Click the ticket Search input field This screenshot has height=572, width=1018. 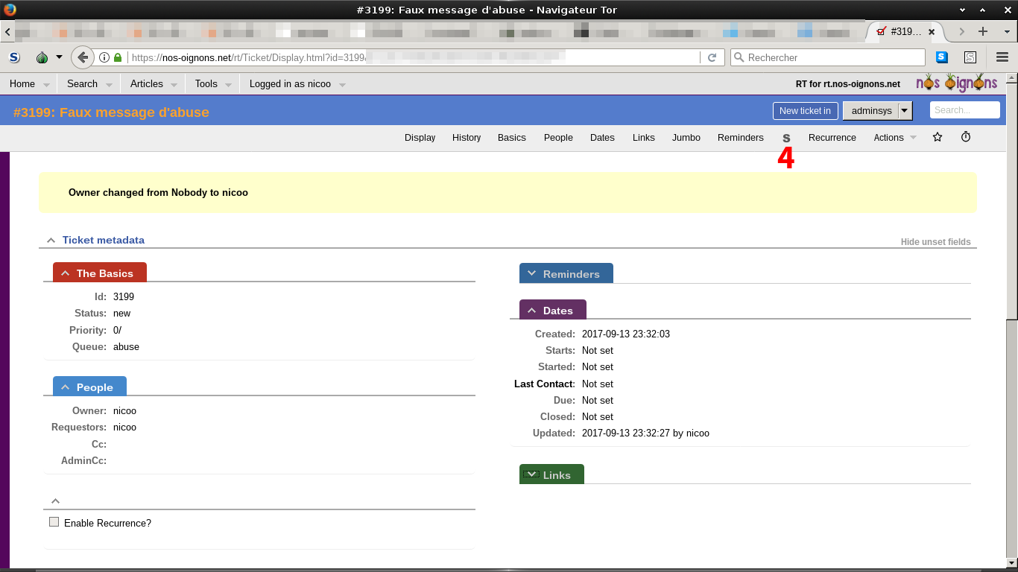[964, 110]
